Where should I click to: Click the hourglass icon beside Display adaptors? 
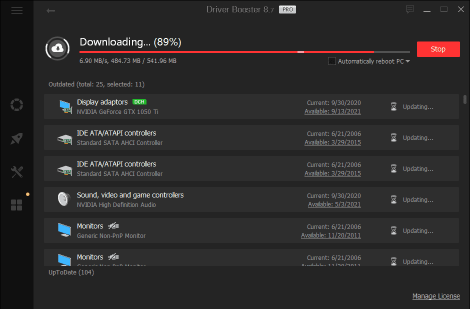pos(393,106)
